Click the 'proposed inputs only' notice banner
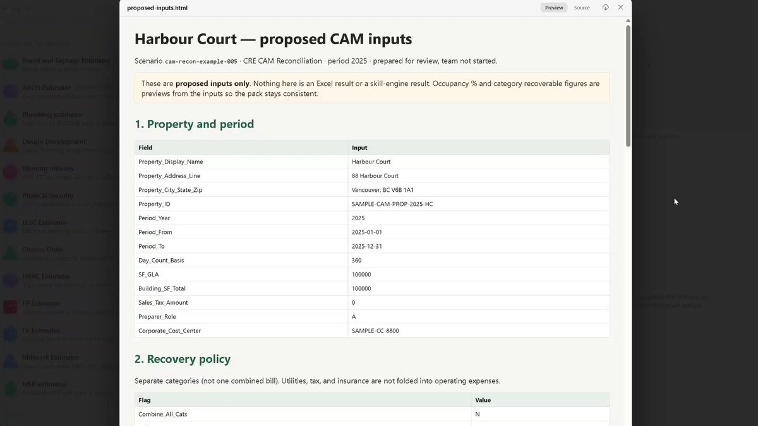 (372, 88)
